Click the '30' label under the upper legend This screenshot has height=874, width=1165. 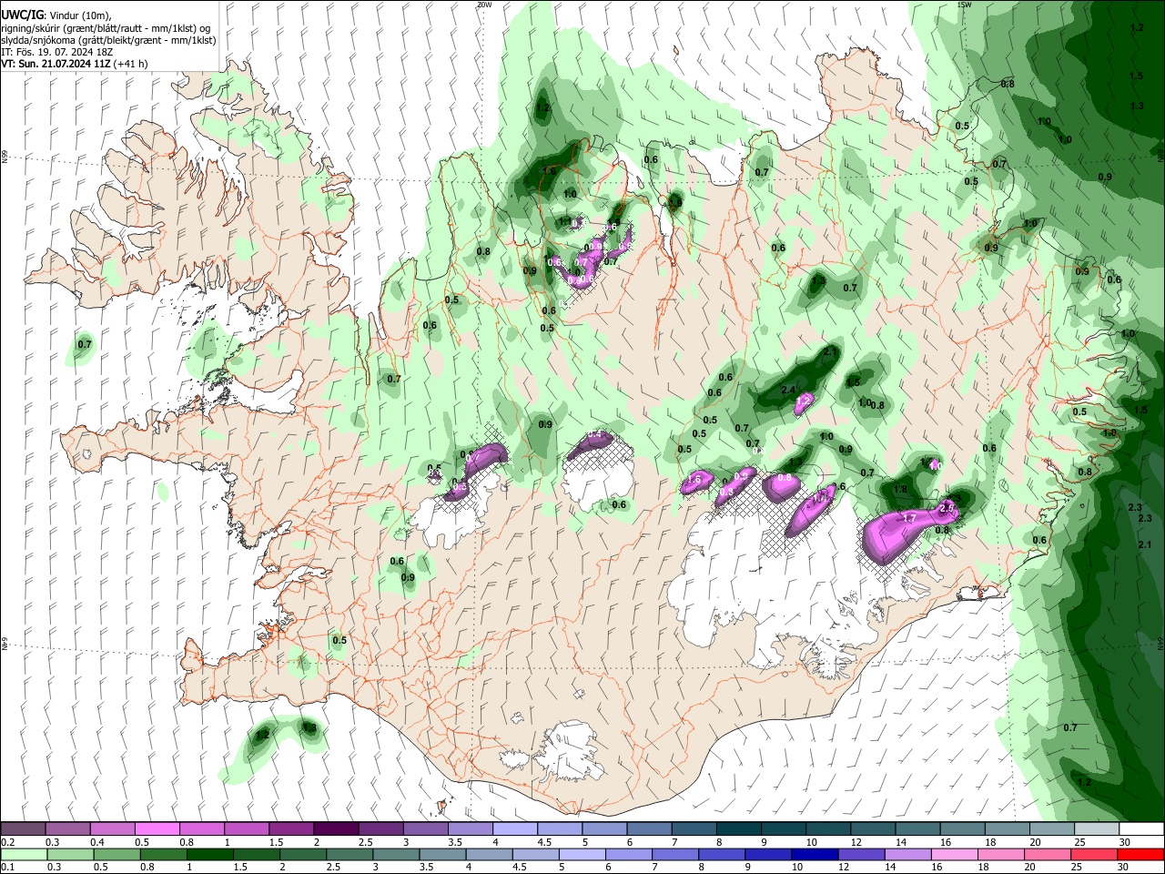1125,842
